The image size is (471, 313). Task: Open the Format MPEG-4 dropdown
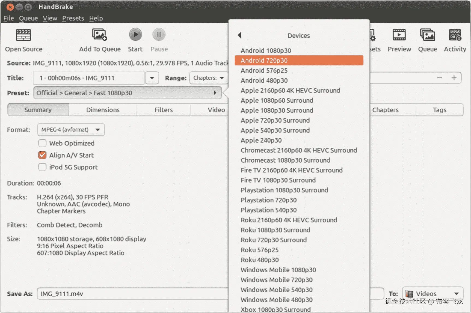click(71, 130)
